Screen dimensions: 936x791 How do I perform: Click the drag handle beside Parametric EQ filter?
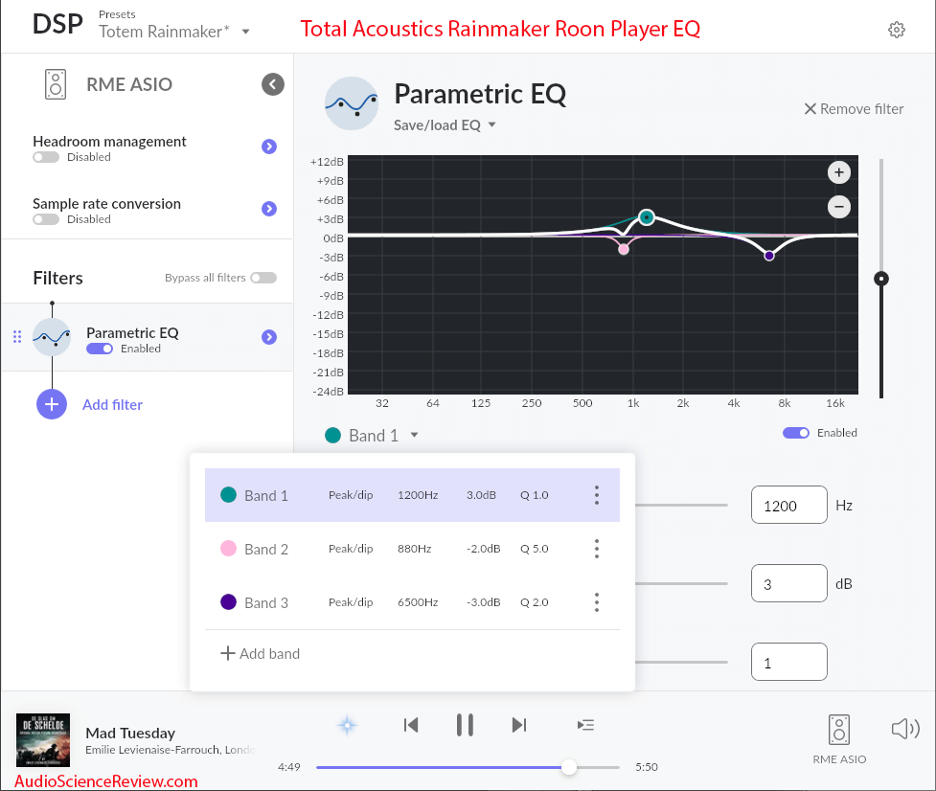(17, 337)
